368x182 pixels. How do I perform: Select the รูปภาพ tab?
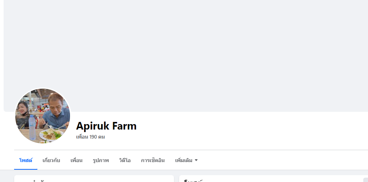pyautogui.click(x=101, y=160)
